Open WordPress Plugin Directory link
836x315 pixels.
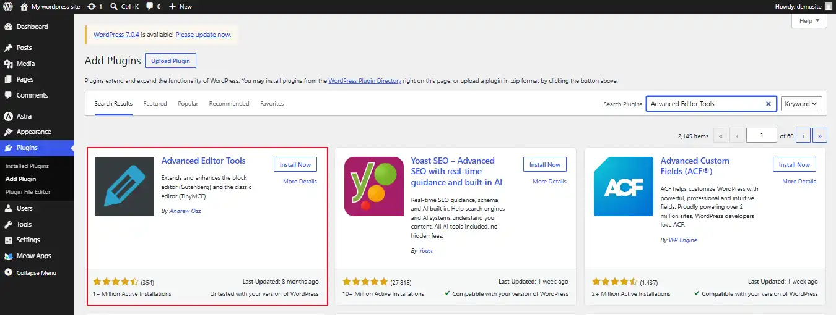point(365,81)
